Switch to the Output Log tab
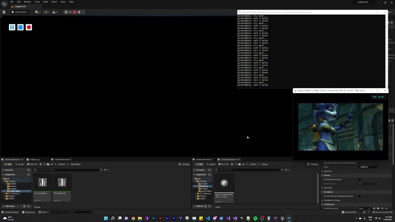This screenshot has width=395, height=222. coord(34,159)
